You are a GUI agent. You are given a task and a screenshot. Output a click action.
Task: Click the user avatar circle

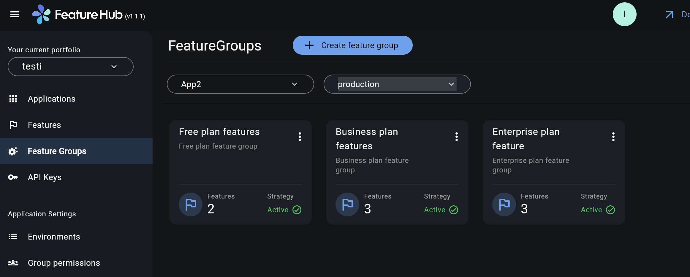(x=624, y=14)
